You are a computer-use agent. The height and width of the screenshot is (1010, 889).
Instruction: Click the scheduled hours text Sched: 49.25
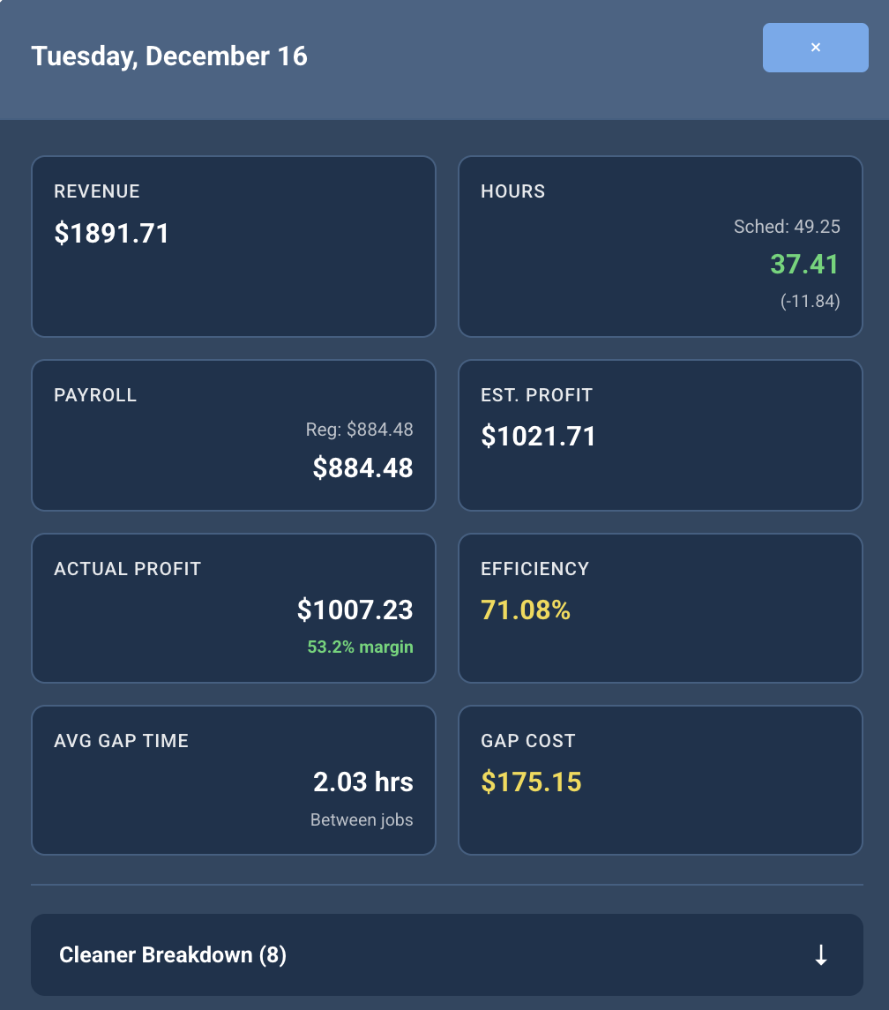click(x=787, y=227)
